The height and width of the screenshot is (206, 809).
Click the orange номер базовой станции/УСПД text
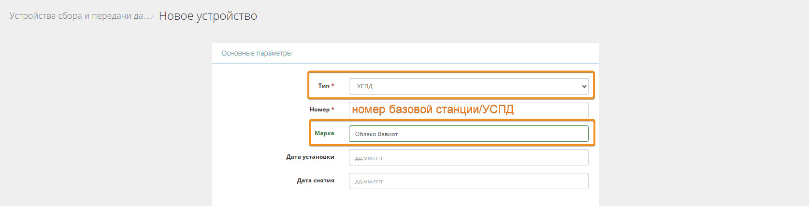click(433, 110)
